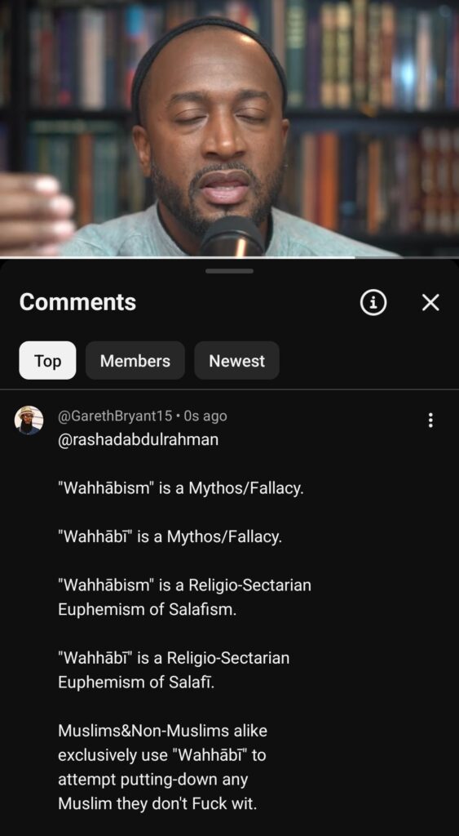The image size is (459, 836).
Task: Tap the 'Muslims&Non-Muslims alike' paragraph
Action: click(x=162, y=767)
